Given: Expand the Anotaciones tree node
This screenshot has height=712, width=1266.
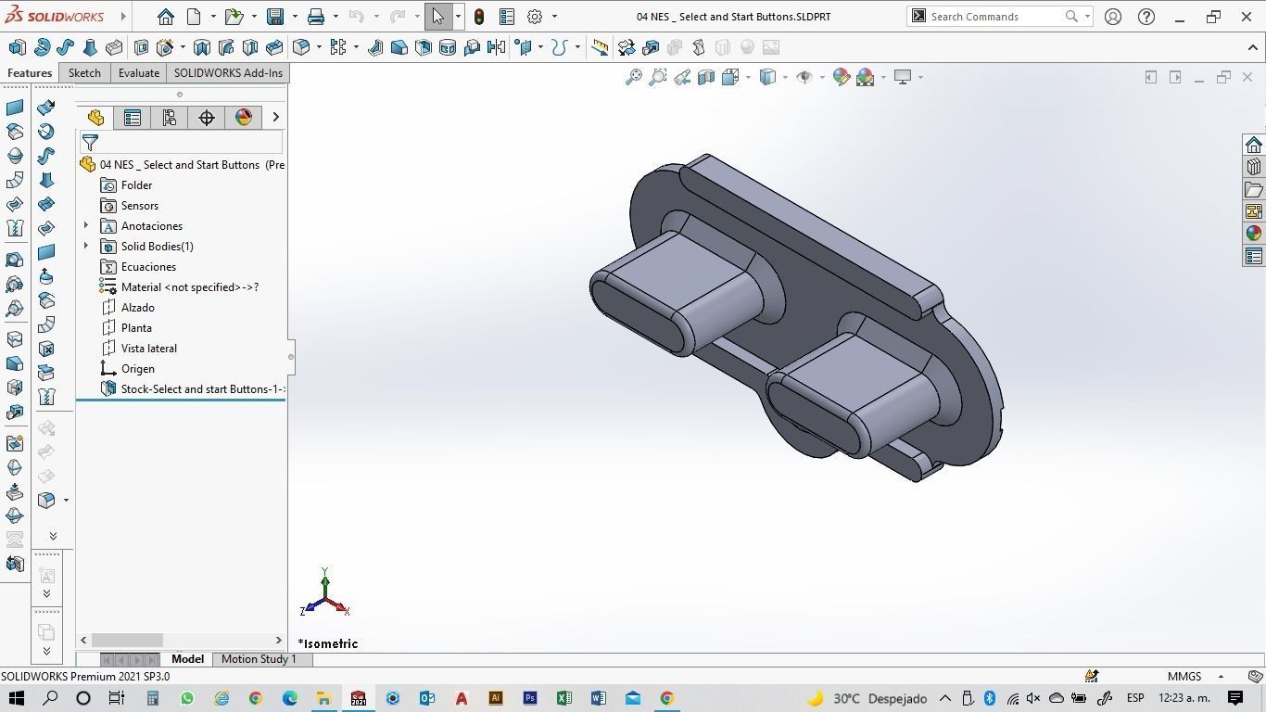Looking at the screenshot, I should (86, 225).
